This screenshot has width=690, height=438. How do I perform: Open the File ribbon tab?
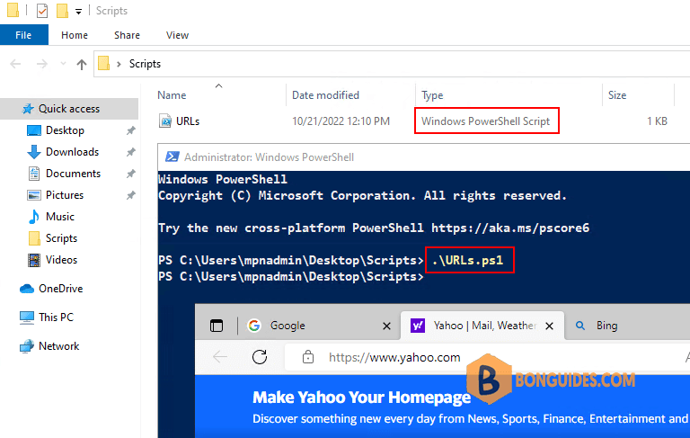(x=23, y=35)
